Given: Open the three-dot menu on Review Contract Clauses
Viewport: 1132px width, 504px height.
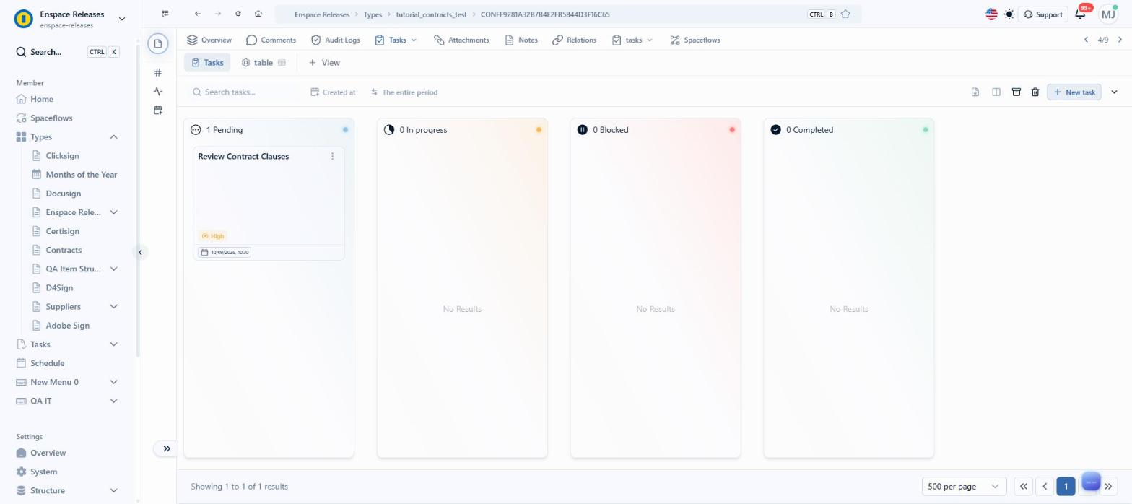Looking at the screenshot, I should (332, 156).
